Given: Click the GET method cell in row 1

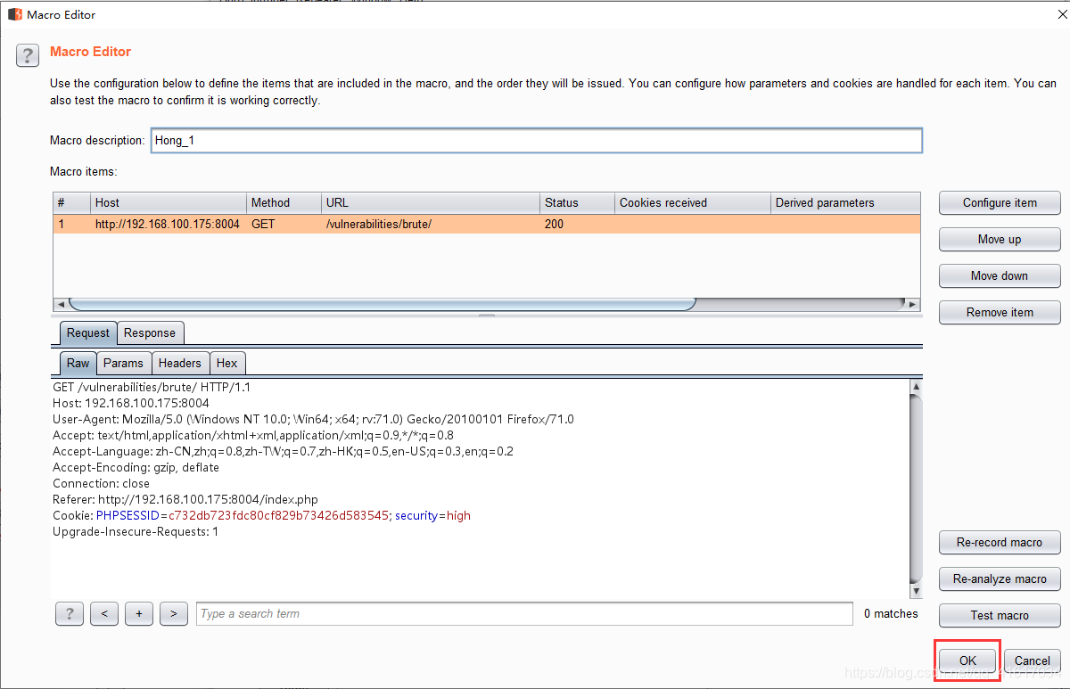Looking at the screenshot, I should (x=284, y=224).
